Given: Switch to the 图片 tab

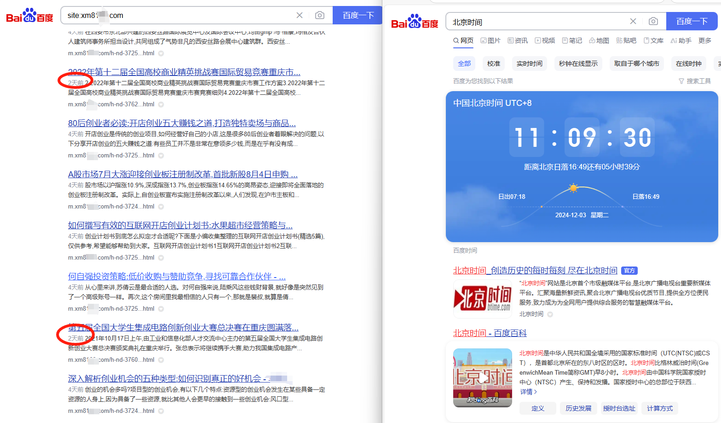Looking at the screenshot, I should pos(490,41).
